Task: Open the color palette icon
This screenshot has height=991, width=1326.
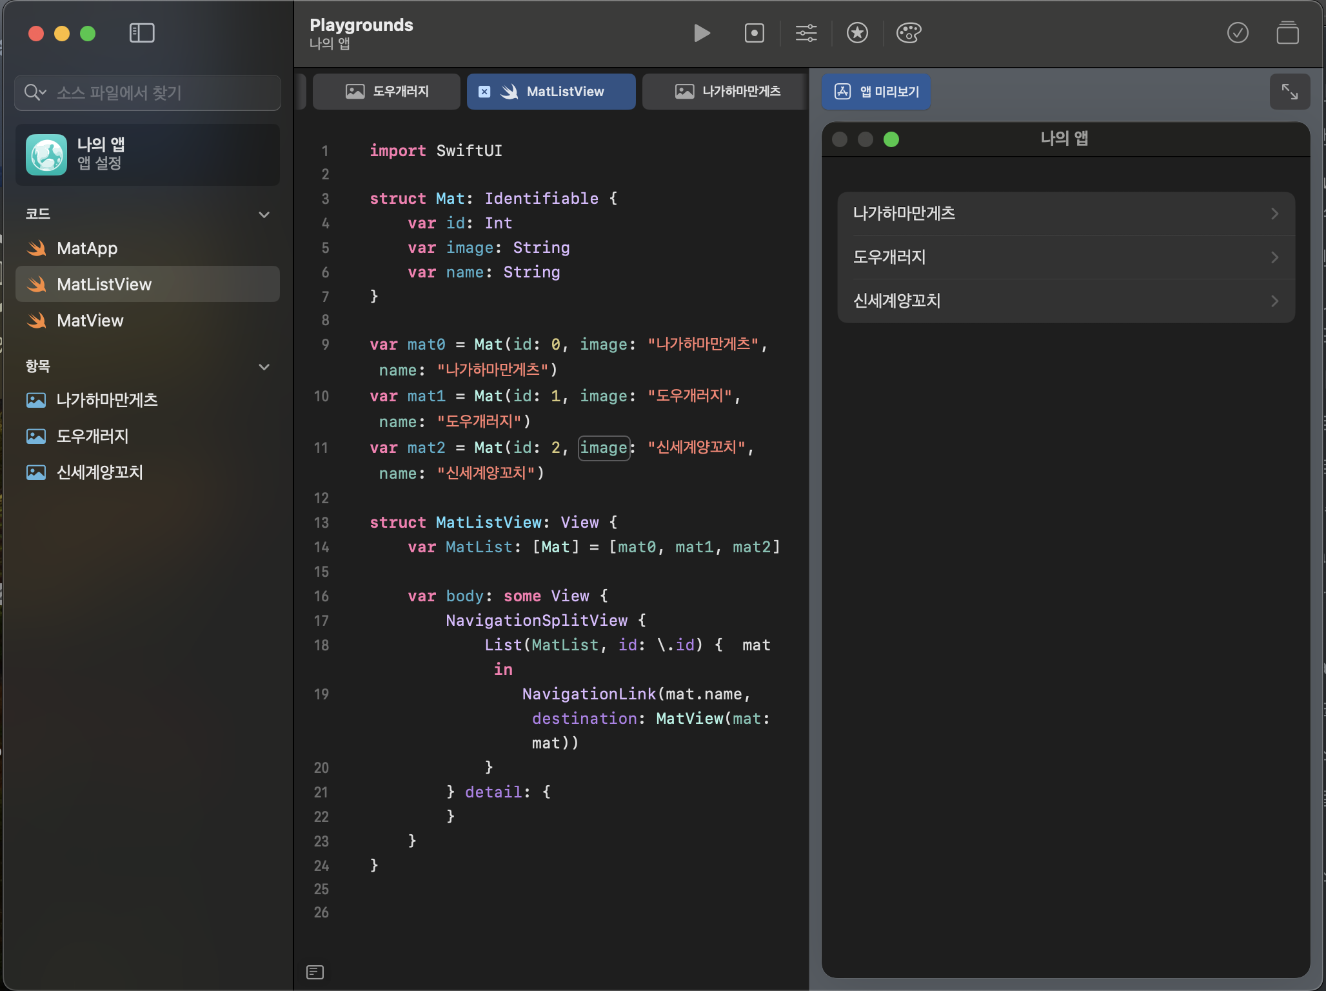Action: [909, 33]
